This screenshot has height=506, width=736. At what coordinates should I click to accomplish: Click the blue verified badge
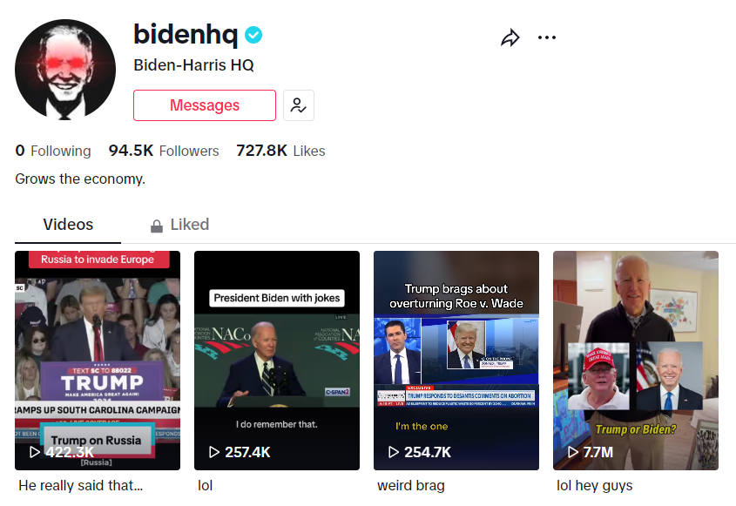click(253, 36)
